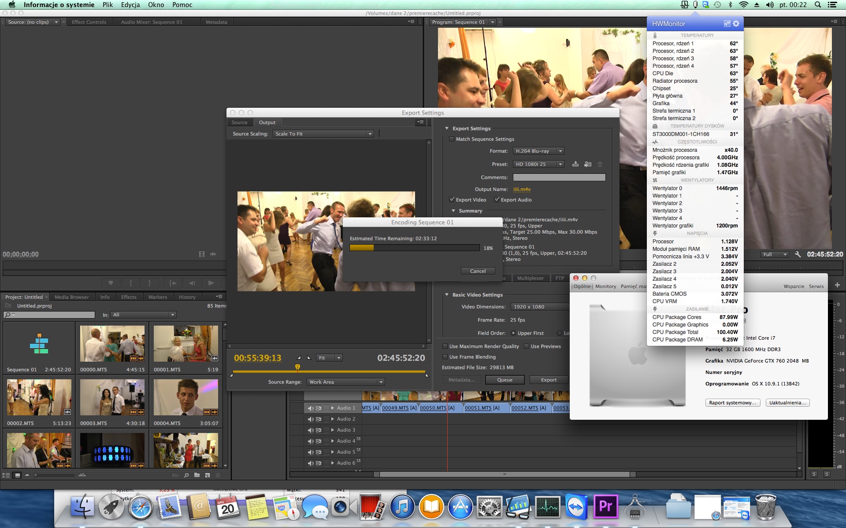Click the Find magnifier in Project panel
Screen dimensions: 846x528
pos(186,475)
